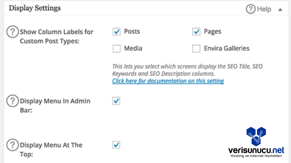Click the Display Settings panel title
Viewport: 291px width, 163px height.
(35, 8)
